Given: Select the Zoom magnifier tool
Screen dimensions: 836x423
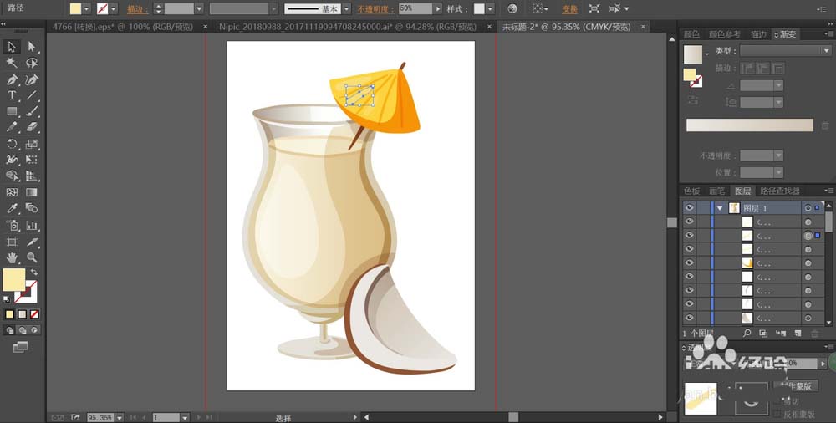Looking at the screenshot, I should pyautogui.click(x=32, y=257).
